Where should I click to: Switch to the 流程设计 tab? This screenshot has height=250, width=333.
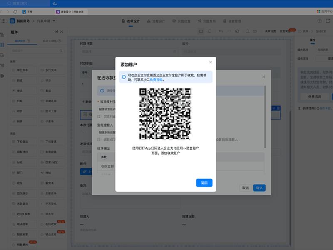coord(156,21)
